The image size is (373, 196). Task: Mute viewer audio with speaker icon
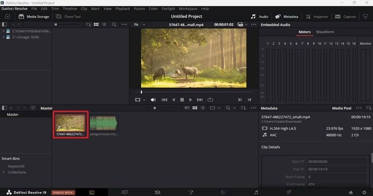(154, 100)
